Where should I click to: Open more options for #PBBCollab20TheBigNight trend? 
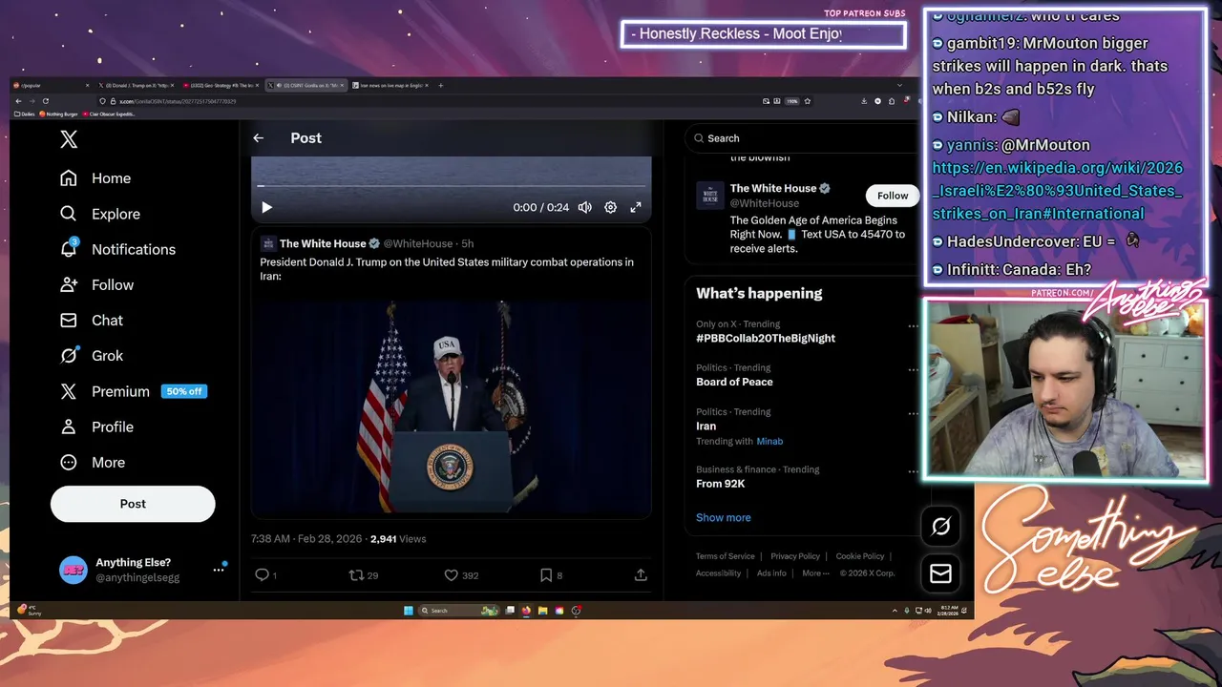click(913, 326)
